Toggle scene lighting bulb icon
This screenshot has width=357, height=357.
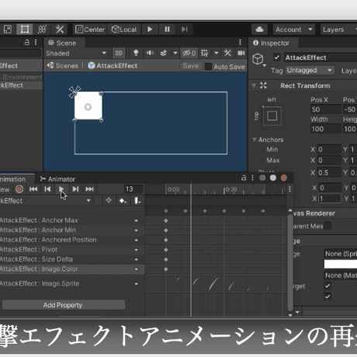tap(136, 54)
